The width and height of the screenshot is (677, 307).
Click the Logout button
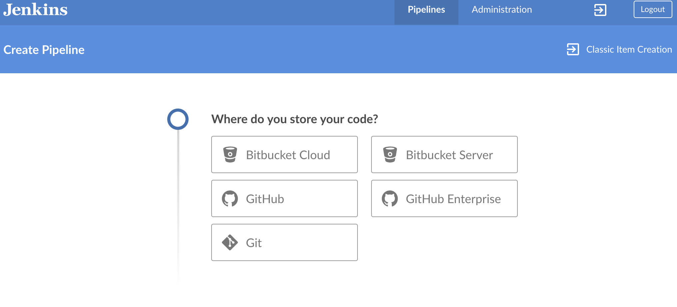pos(653,9)
